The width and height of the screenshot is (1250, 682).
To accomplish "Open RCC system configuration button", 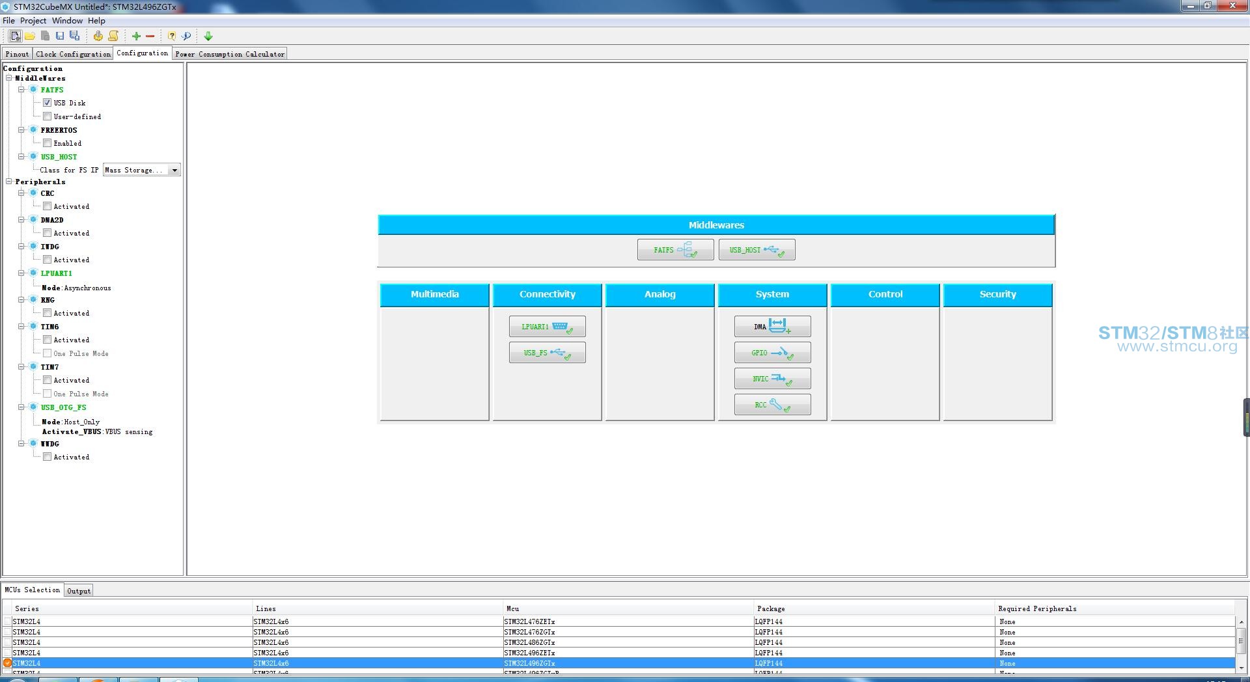I will (772, 405).
